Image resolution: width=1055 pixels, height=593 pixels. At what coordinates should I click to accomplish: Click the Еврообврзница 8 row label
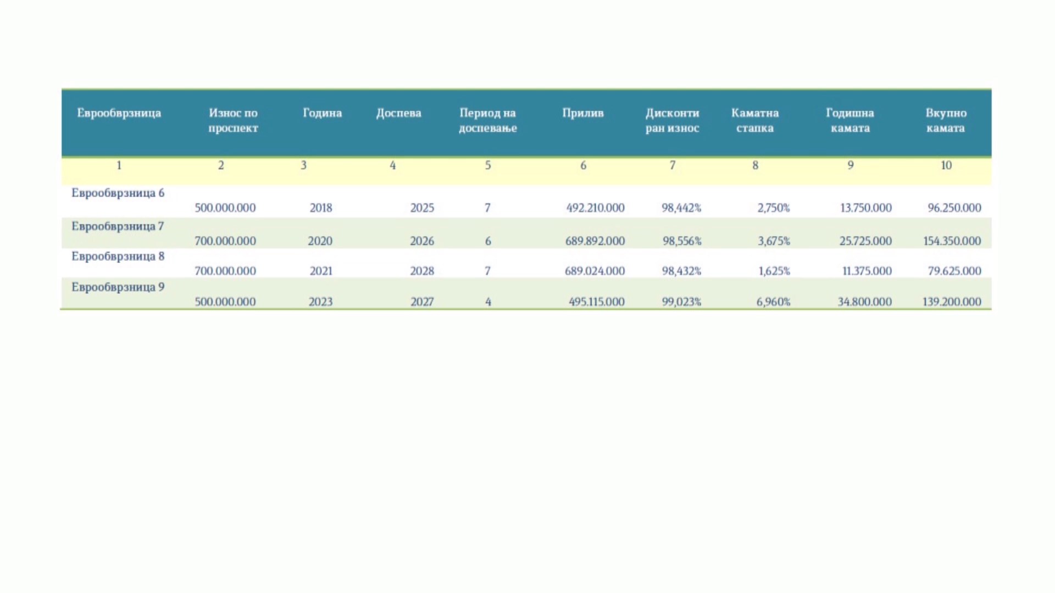118,256
